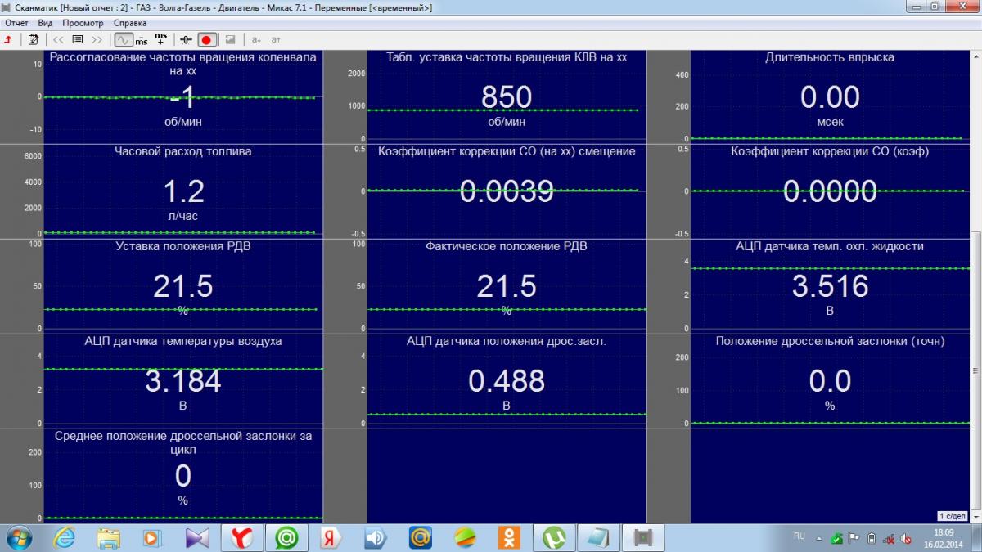The width and height of the screenshot is (982, 552).
Task: Click the 'a↓' decrease font icon
Action: click(255, 39)
